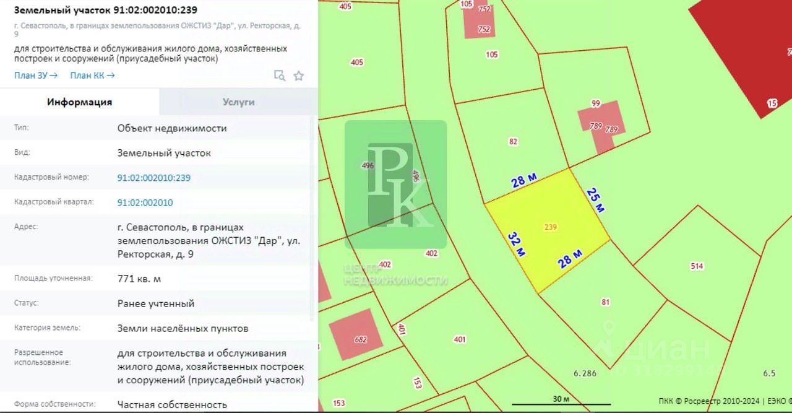This screenshot has height=413, width=792.
Task: Click the 30 м map scale bar
Action: pyautogui.click(x=561, y=401)
